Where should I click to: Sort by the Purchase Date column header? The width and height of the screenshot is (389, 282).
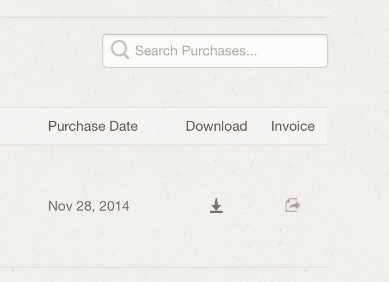tap(93, 126)
